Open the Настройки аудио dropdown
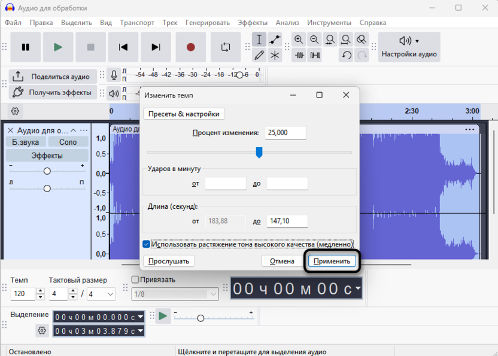Image resolution: width=498 pixels, height=356 pixels. 409,47
